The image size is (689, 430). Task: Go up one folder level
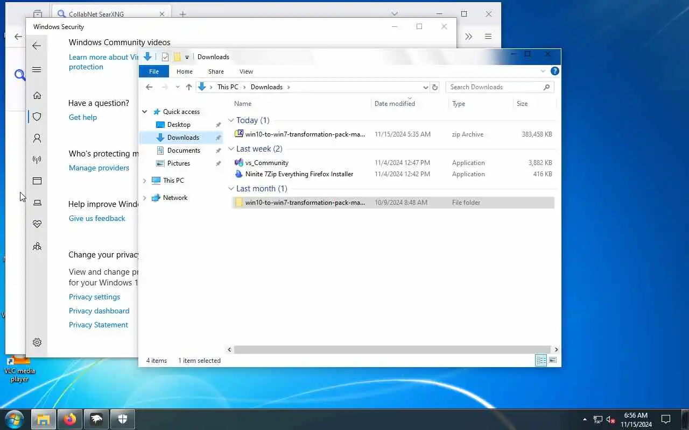coord(189,87)
